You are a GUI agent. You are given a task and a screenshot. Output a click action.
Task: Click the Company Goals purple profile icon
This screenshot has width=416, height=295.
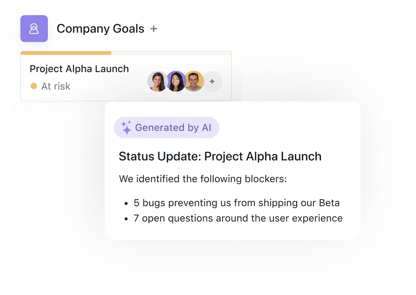click(34, 29)
